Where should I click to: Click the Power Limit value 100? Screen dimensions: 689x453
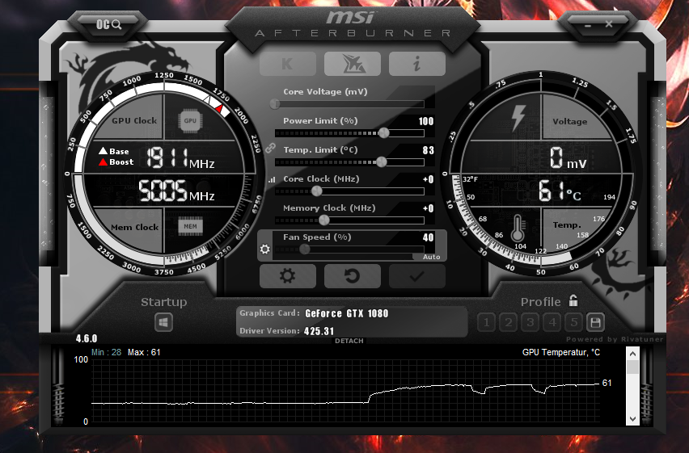click(x=426, y=121)
